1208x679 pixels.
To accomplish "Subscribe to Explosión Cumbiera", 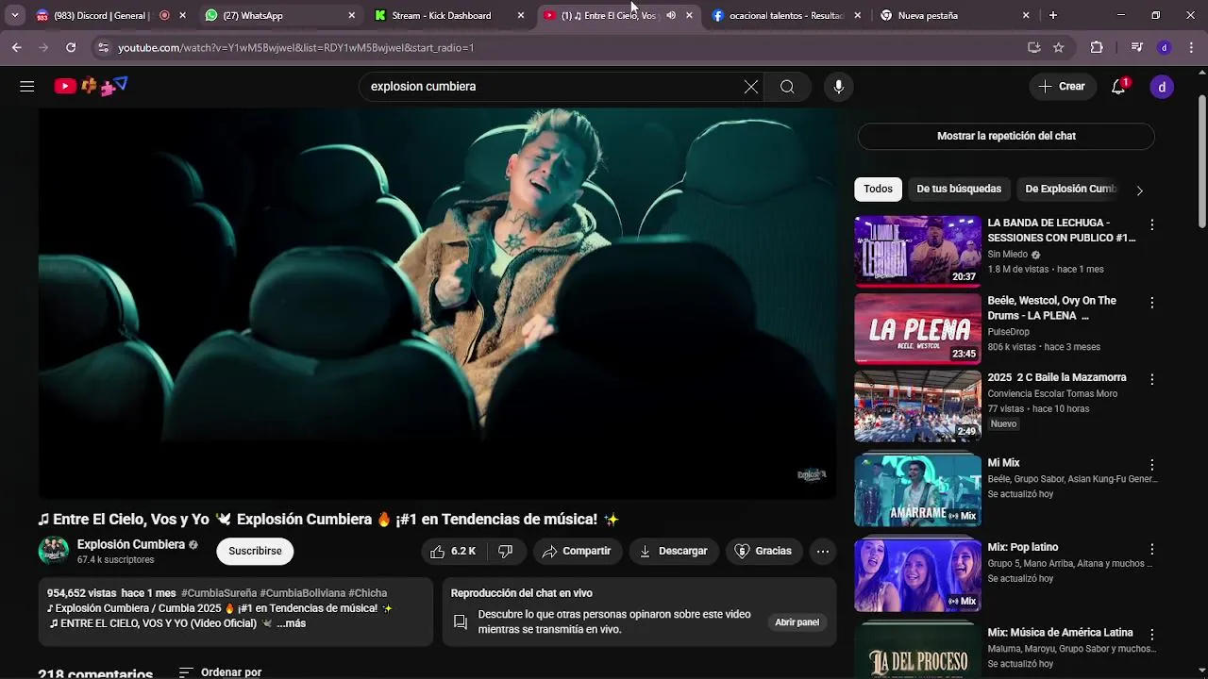I will (255, 552).
